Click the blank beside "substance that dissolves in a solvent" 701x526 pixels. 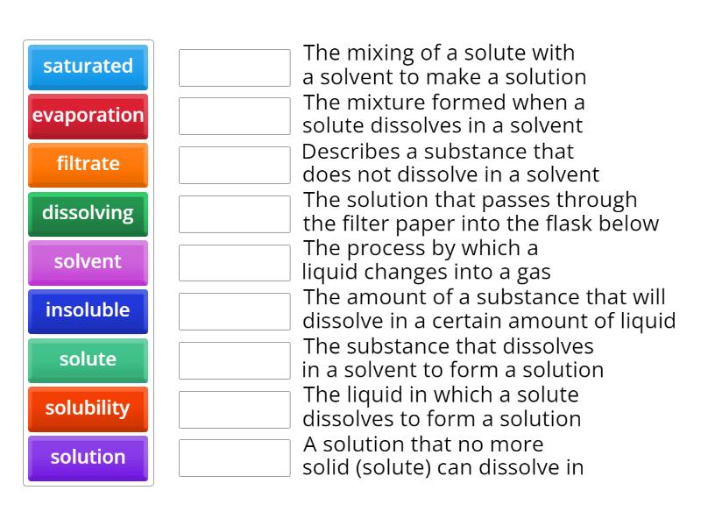click(233, 358)
